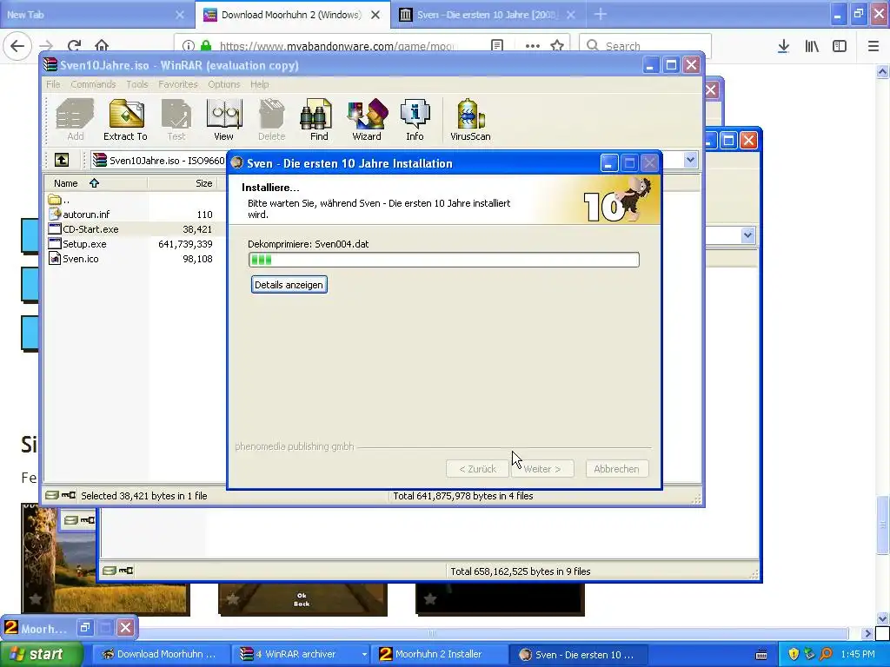Click the magnifier tray icon in taskbar

pos(826,654)
